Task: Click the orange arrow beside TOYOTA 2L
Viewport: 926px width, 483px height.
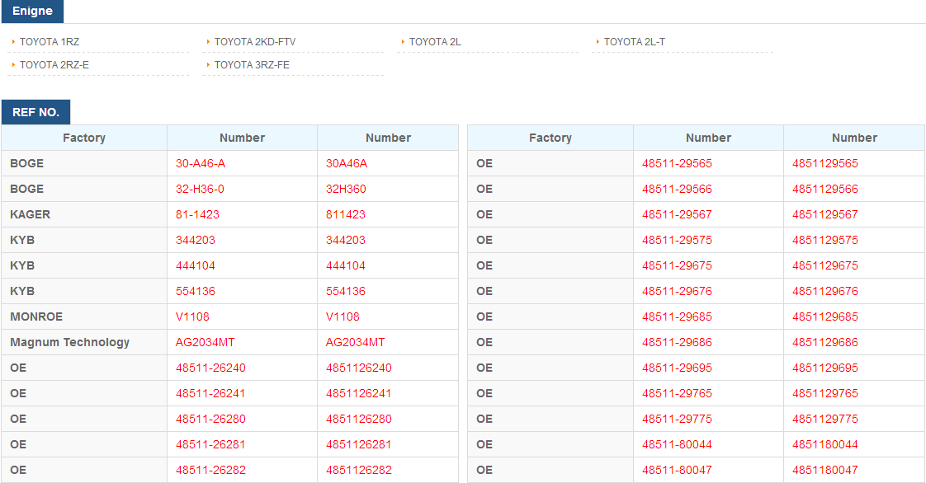Action: [x=403, y=42]
